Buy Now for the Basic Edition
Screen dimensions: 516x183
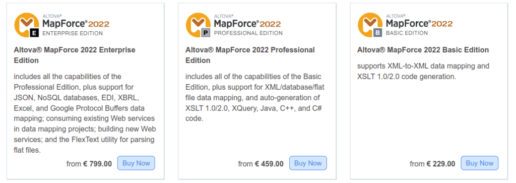(480, 163)
